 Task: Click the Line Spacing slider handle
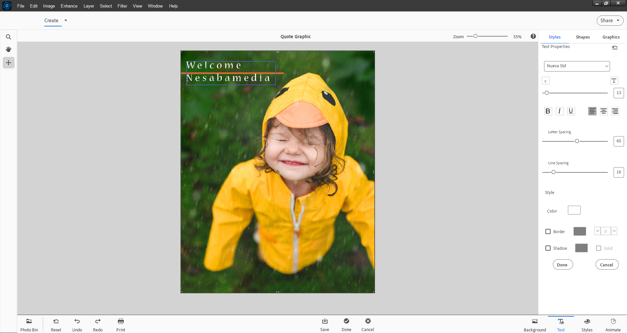click(554, 172)
